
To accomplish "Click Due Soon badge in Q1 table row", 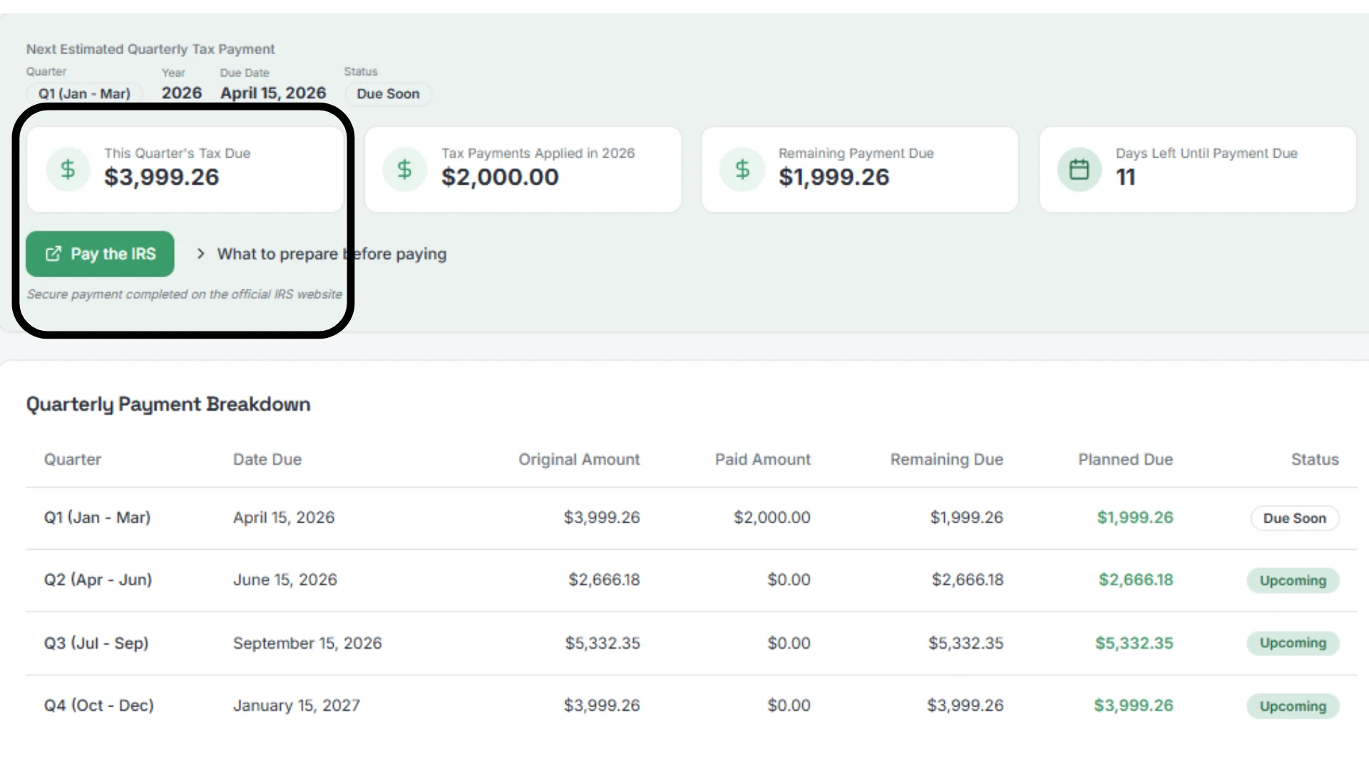I will coord(1295,518).
